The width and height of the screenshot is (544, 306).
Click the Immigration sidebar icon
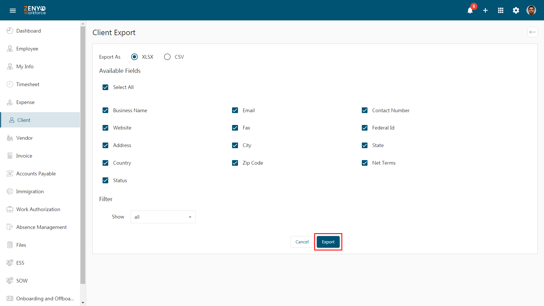pos(10,191)
